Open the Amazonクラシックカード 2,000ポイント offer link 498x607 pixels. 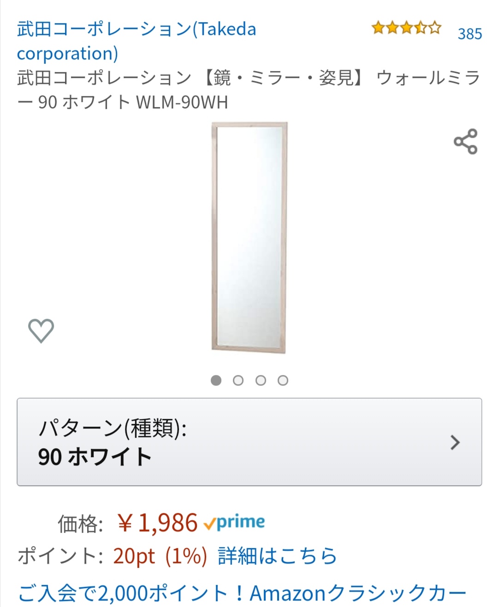[242, 593]
